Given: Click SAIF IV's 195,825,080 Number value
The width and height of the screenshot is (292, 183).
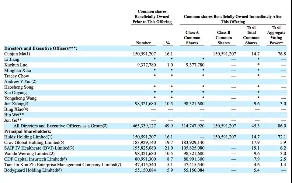Looking at the screenshot, I should 144,148.
